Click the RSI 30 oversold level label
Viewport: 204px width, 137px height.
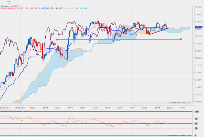coord(196,128)
